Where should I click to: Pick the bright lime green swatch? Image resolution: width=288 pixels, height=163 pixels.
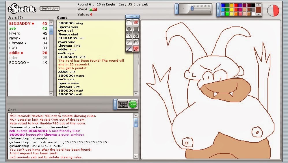click(x=227, y=14)
